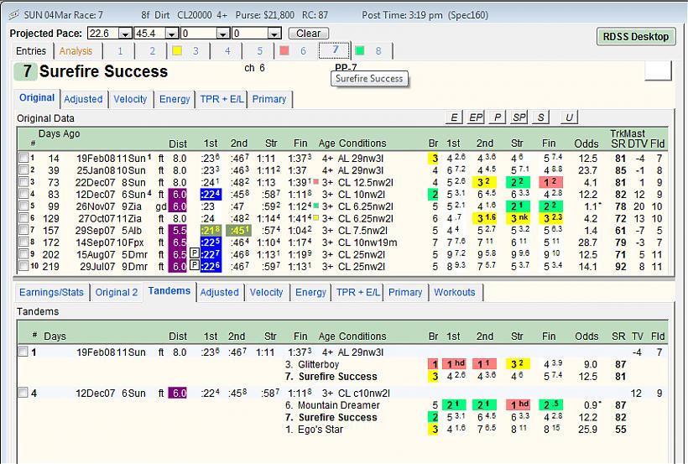Click the Glitterboy horse name
The width and height of the screenshot is (688, 464).
(318, 364)
